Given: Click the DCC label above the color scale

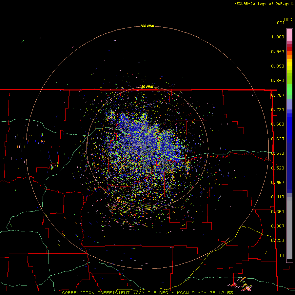Looking at the screenshot, I should tap(288, 20).
